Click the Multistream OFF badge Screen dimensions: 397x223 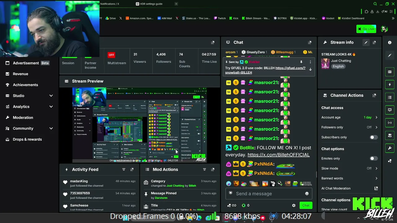click(111, 55)
